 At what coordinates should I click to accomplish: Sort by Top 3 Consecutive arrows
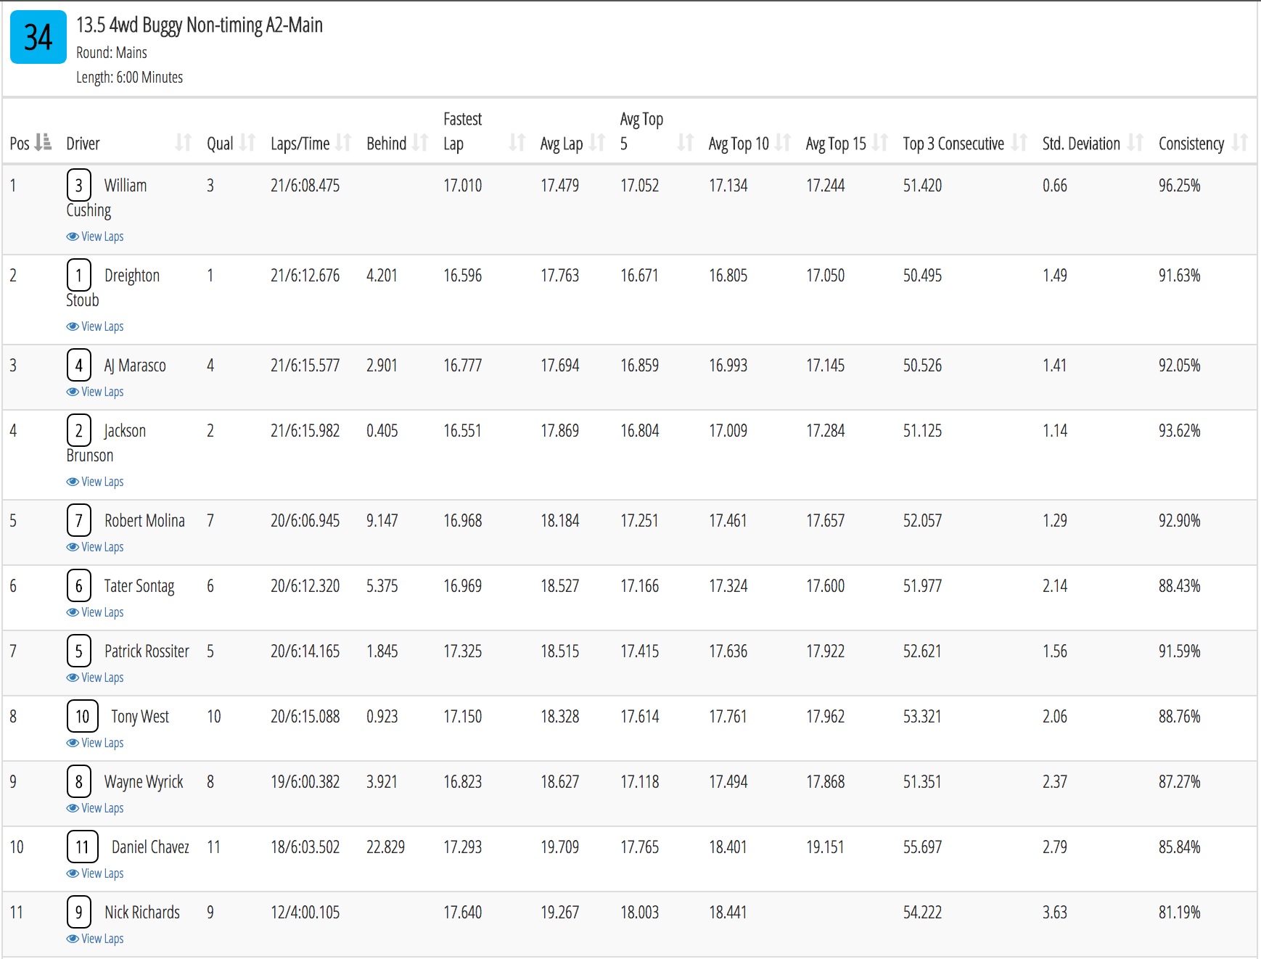pos(1019,143)
